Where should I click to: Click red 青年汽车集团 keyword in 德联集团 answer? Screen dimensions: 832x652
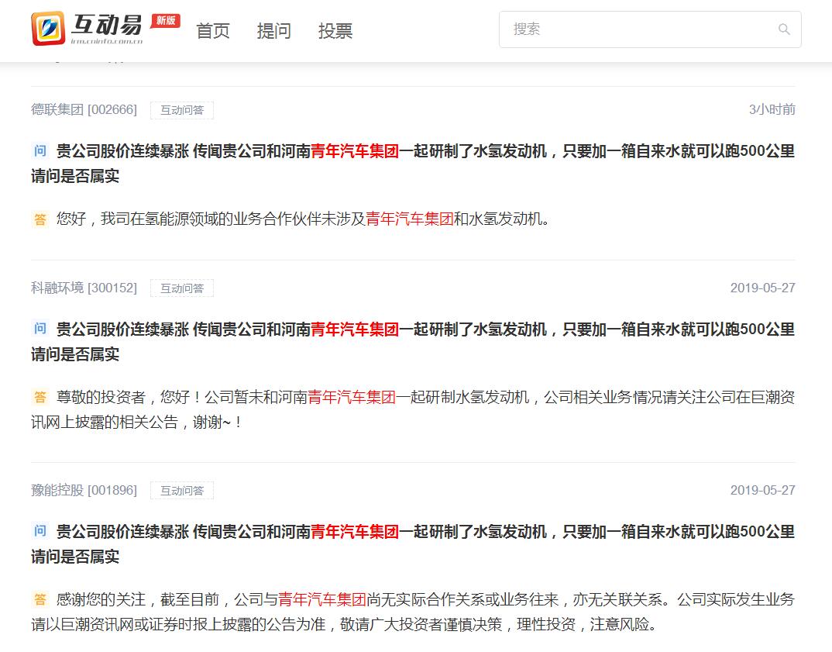coord(409,219)
